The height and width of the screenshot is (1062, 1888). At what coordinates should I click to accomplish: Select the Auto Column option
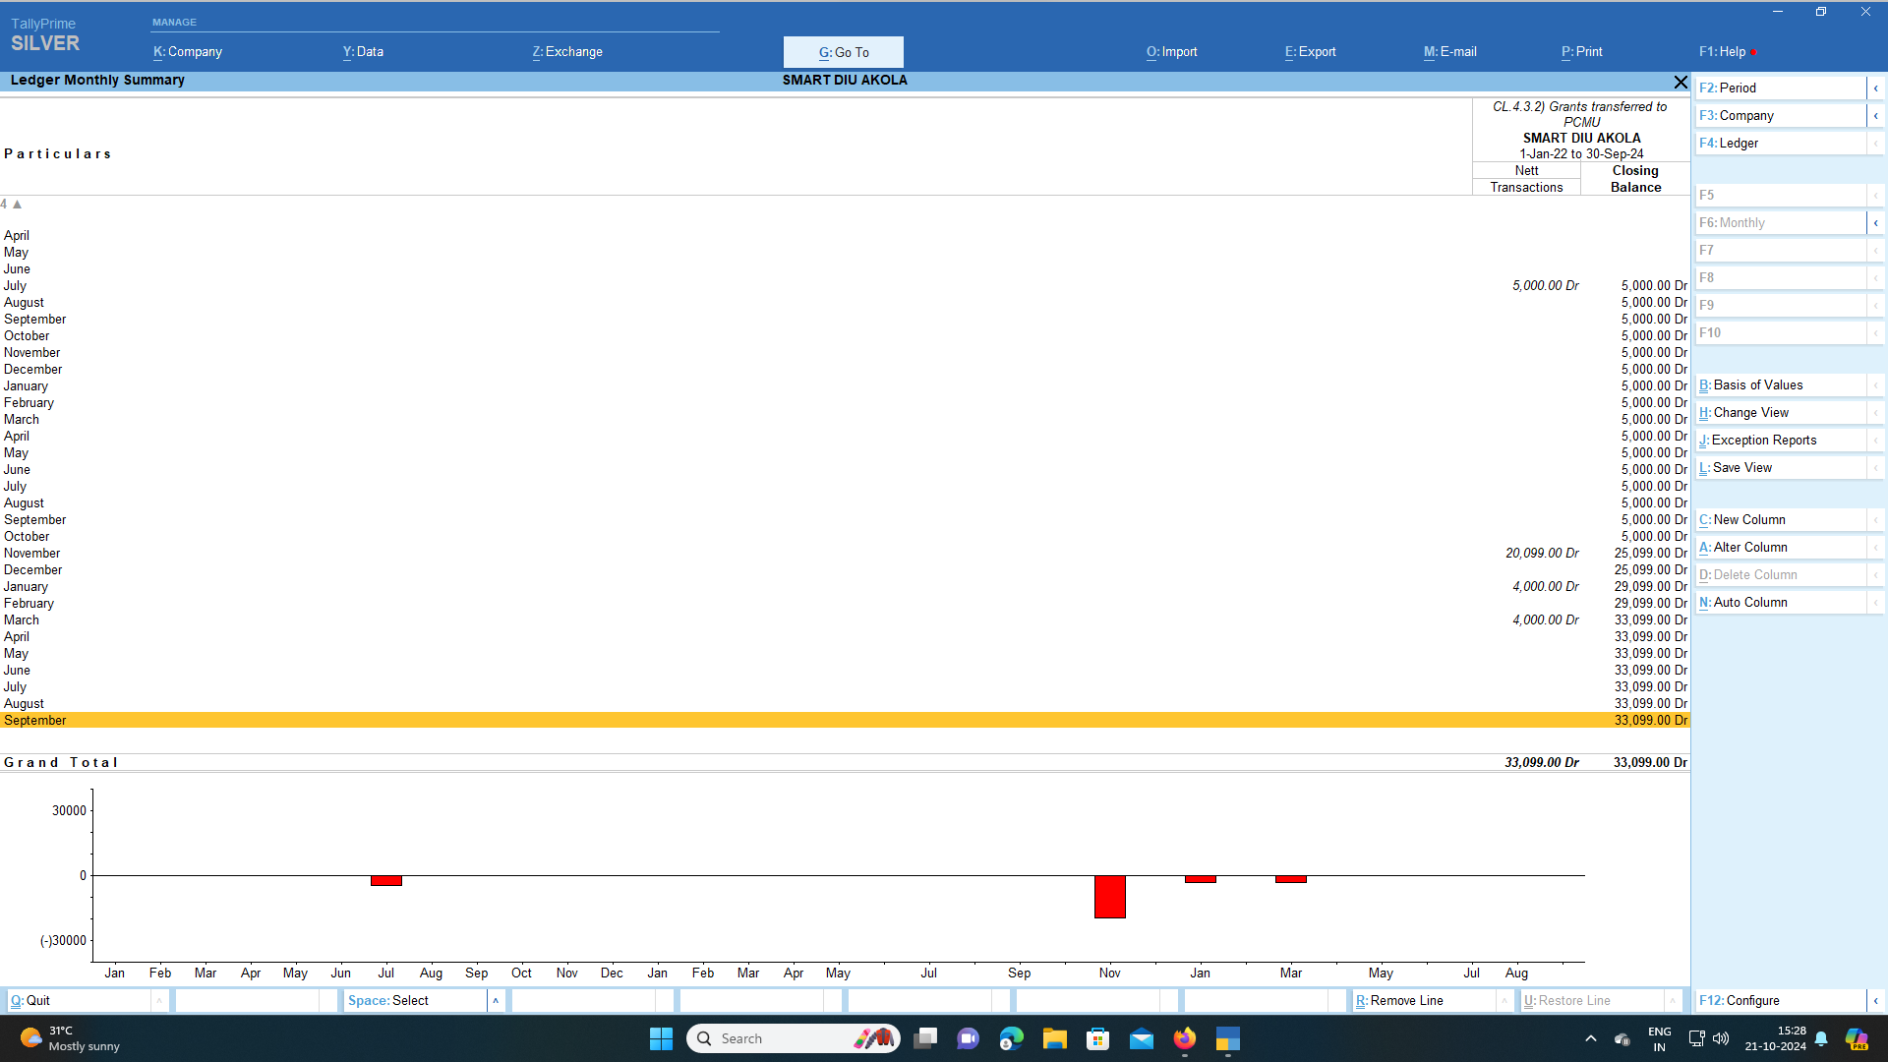pyautogui.click(x=1781, y=602)
